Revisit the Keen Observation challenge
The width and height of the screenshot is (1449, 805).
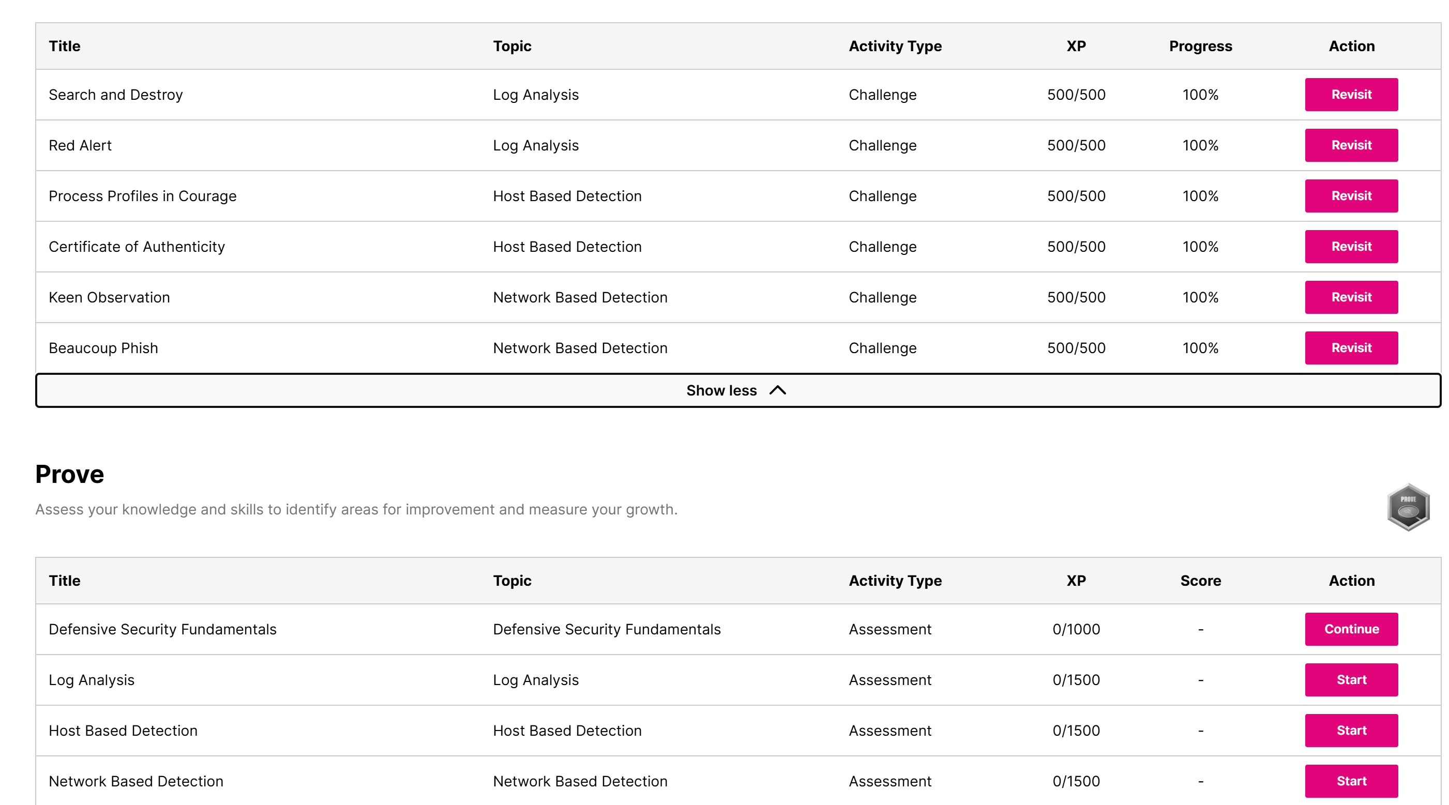(1351, 297)
